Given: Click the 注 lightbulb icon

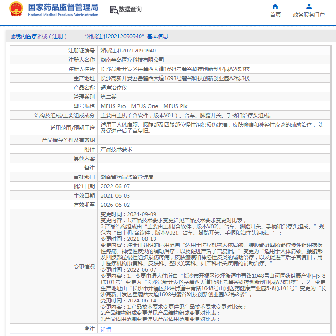Looking at the screenshot, I should (x=87, y=329).
